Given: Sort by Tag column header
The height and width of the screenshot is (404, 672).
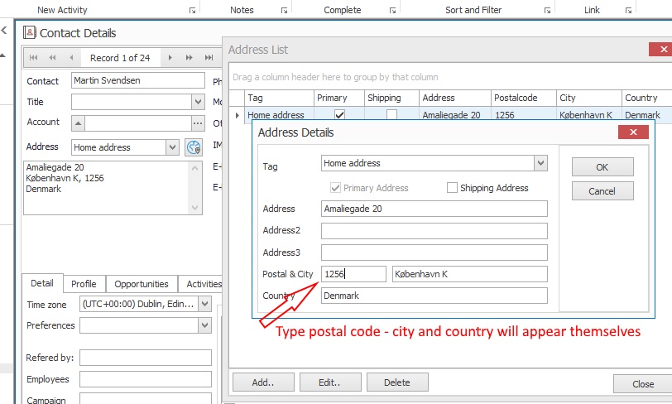Looking at the screenshot, I should (279, 98).
